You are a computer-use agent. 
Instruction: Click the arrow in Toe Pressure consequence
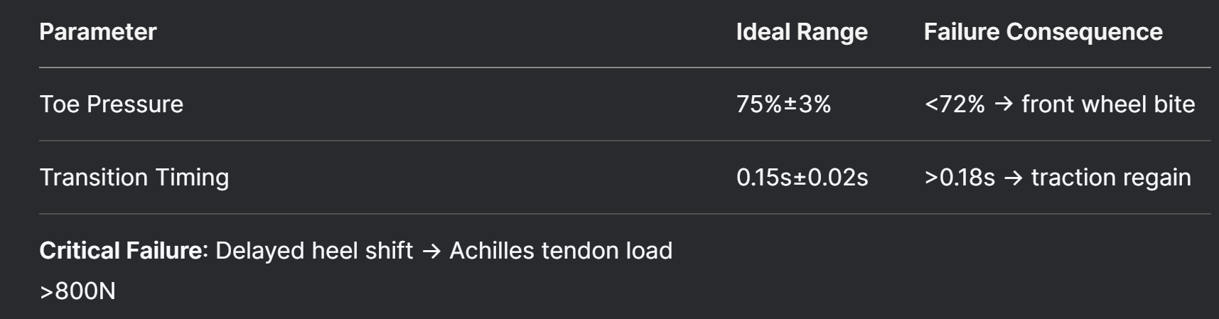[1004, 105]
